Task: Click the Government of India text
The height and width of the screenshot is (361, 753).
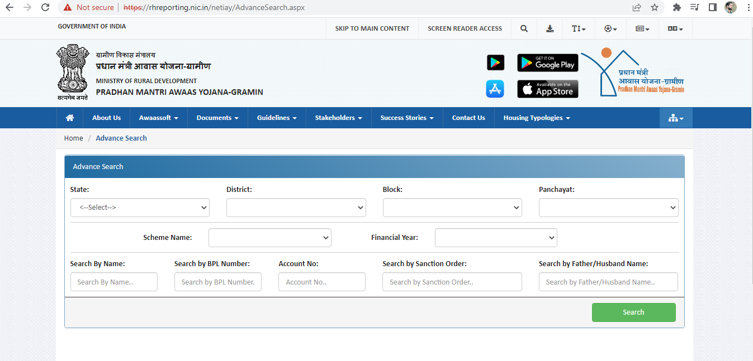Action: pyautogui.click(x=92, y=26)
